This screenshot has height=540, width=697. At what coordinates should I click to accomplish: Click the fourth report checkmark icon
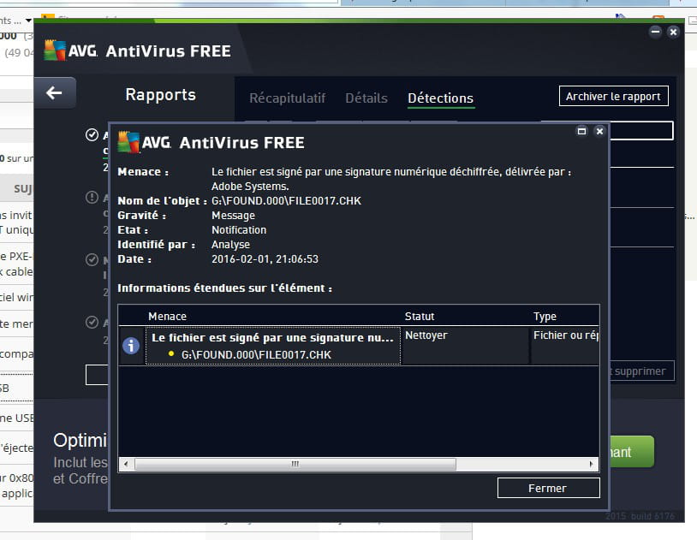click(92, 323)
